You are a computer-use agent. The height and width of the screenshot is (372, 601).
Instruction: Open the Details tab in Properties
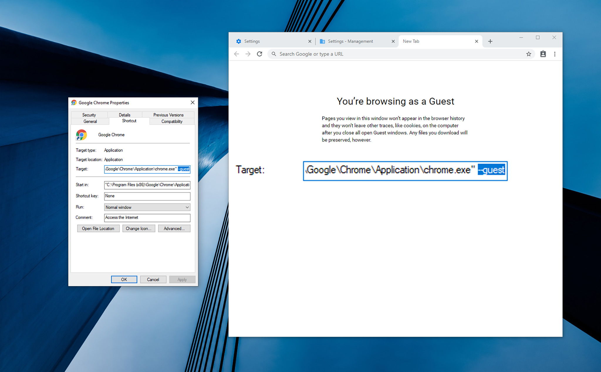coord(125,115)
